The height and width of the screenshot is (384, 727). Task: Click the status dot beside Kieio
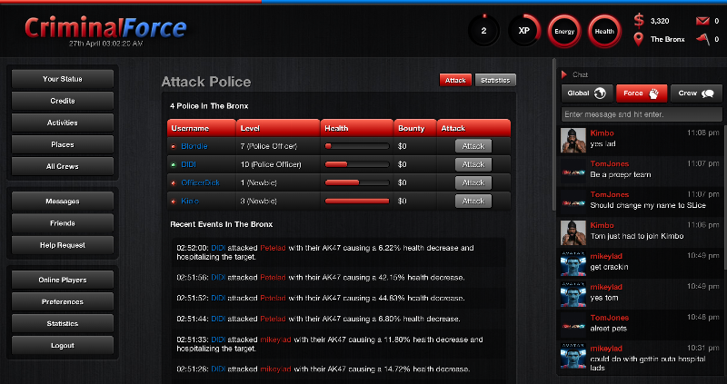174,201
